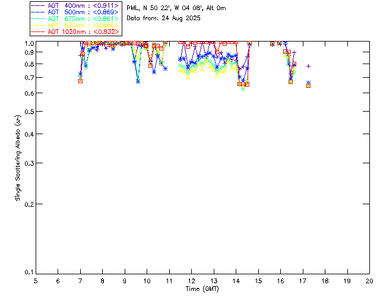
Task: Click the x-axis tick label 20
Action: point(369,281)
